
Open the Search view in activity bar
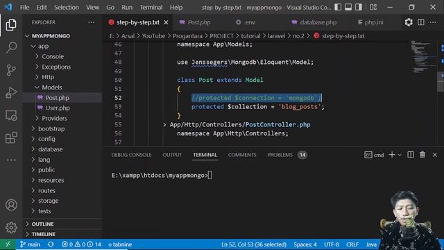(11, 47)
